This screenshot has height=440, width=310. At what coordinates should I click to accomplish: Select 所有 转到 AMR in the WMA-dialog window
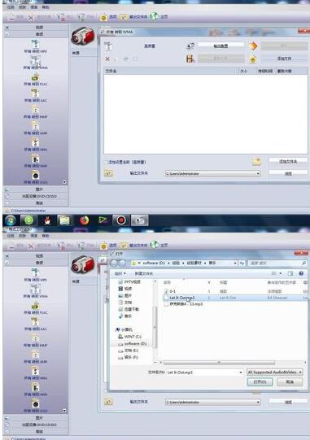pyautogui.click(x=35, y=129)
